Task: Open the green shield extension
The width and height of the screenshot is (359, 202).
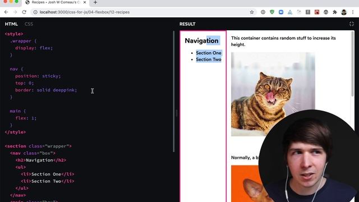Action: pyautogui.click(x=272, y=12)
